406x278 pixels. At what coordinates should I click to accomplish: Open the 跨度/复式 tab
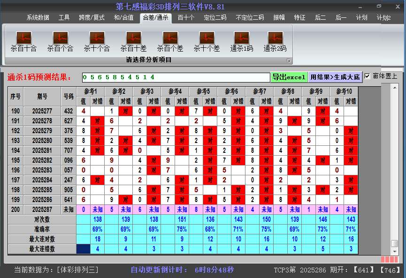[x=92, y=18]
